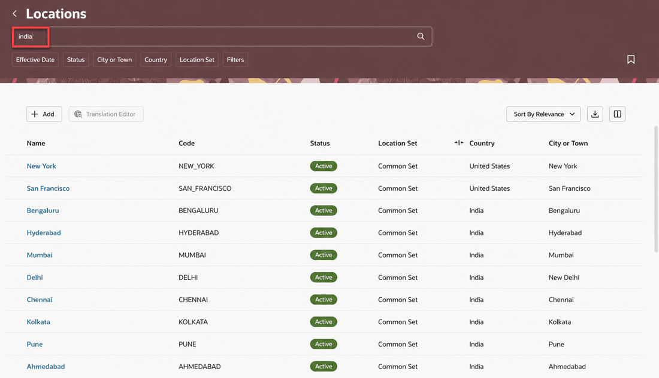
Task: Open the Country filter chip
Action: pos(156,60)
